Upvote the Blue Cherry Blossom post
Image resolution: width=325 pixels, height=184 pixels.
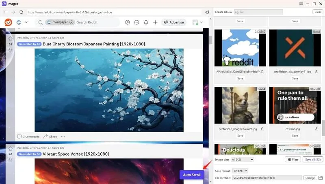(11, 39)
